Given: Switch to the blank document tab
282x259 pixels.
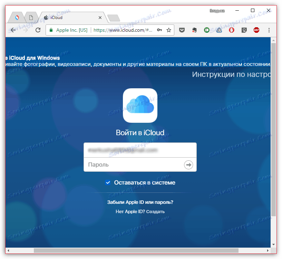Looking at the screenshot, I should [31, 18].
